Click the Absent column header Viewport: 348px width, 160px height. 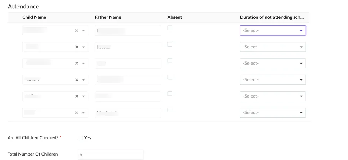click(175, 17)
